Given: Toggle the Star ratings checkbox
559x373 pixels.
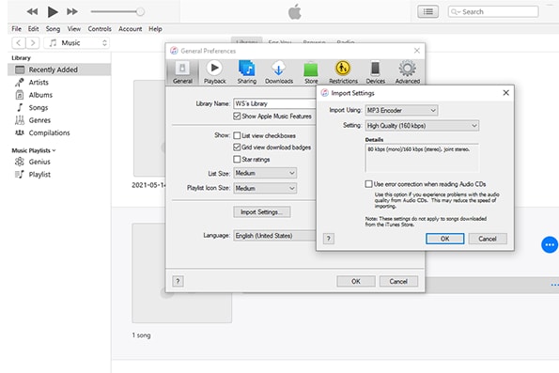Looking at the screenshot, I should coord(237,159).
